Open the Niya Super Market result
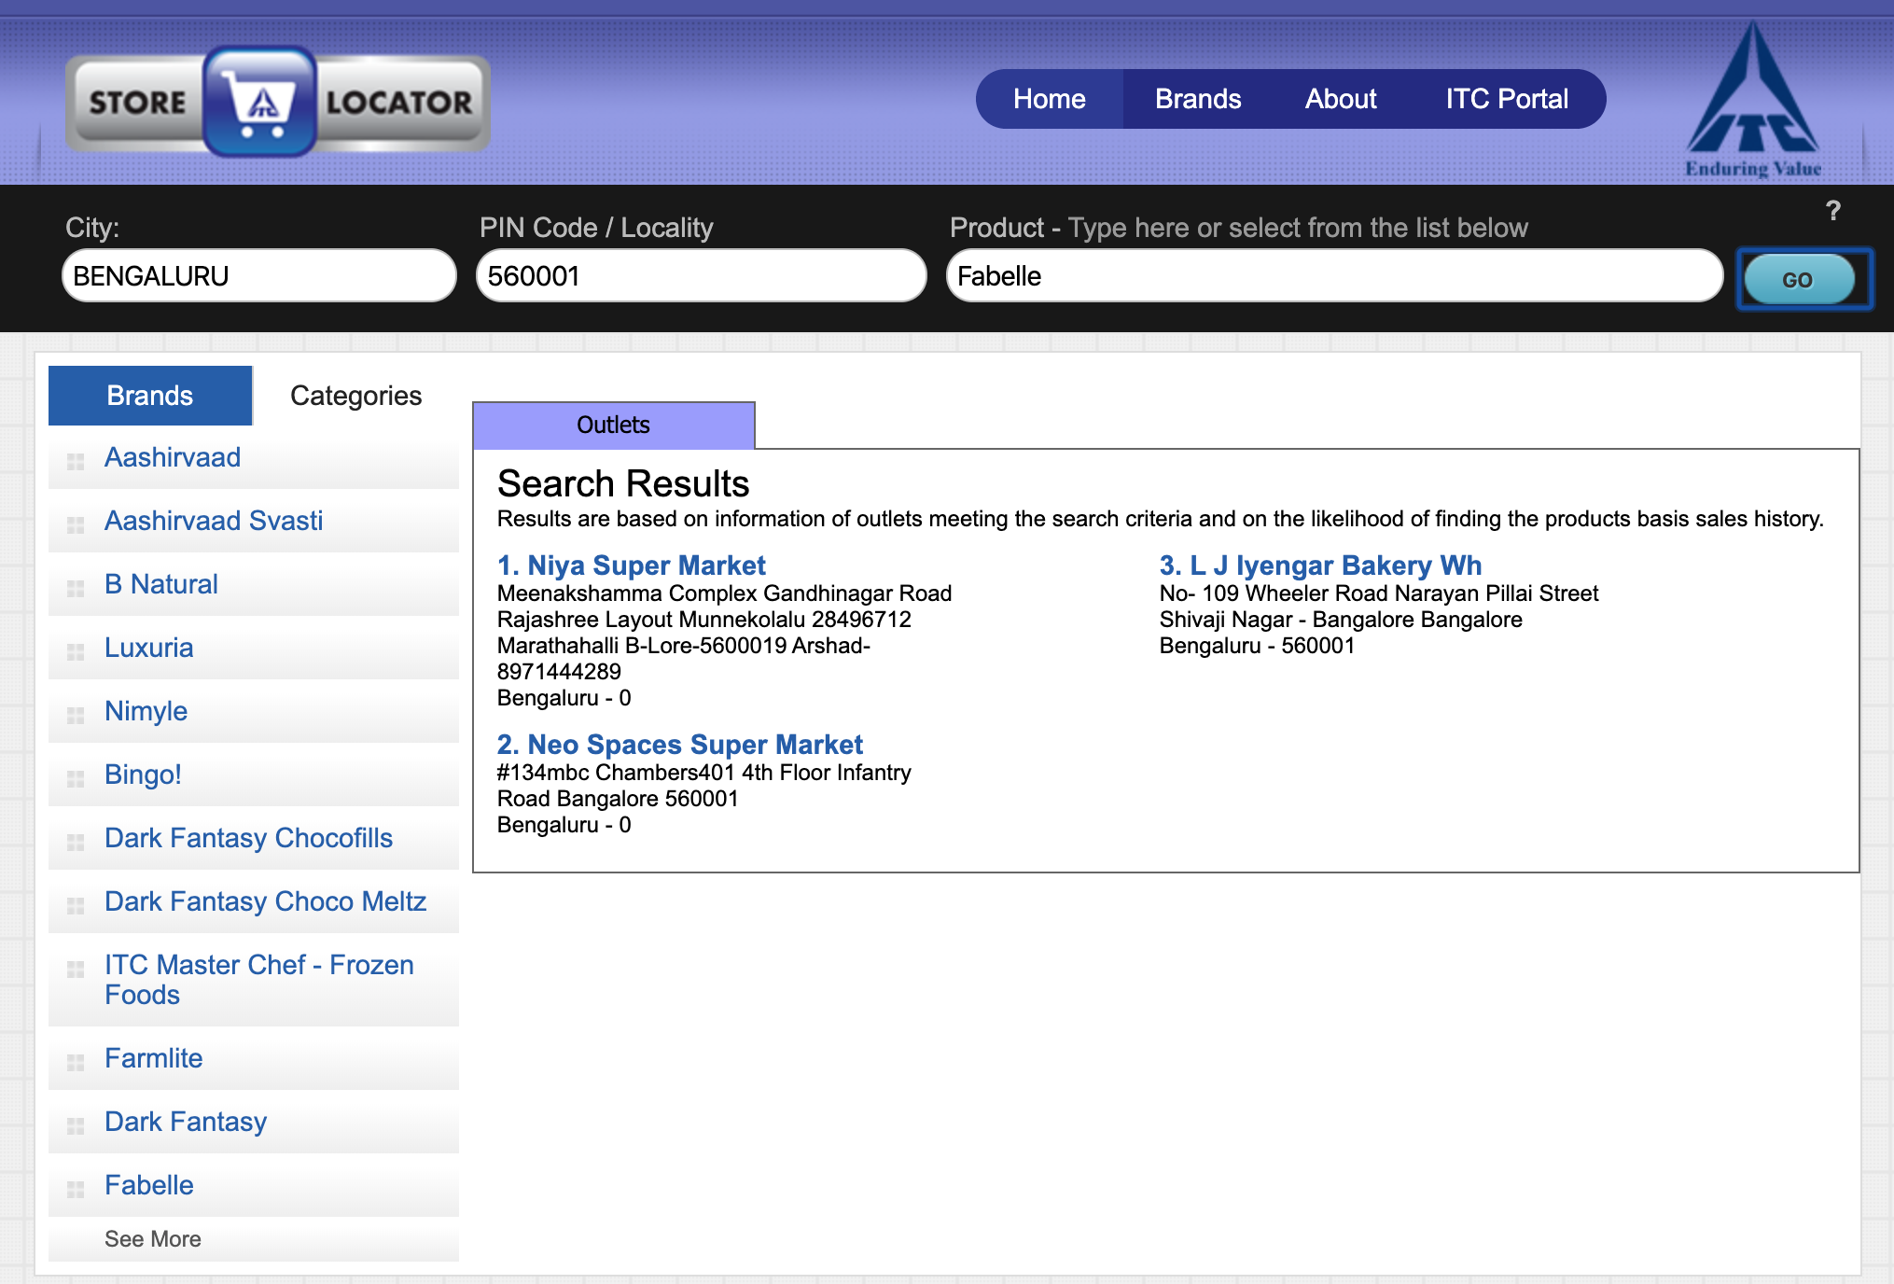The height and width of the screenshot is (1284, 1894). click(x=632, y=565)
